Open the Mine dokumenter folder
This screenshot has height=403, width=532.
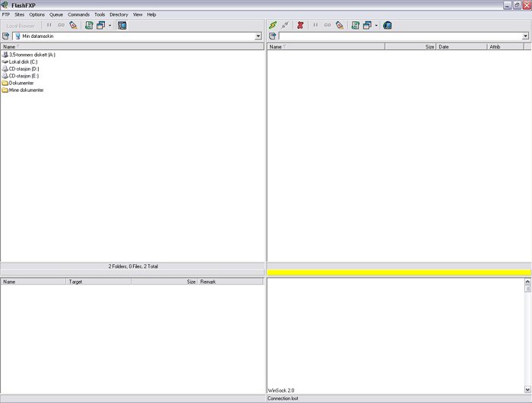[26, 90]
